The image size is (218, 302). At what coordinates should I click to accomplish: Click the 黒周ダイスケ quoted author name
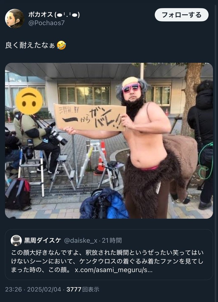pyautogui.click(x=43, y=240)
